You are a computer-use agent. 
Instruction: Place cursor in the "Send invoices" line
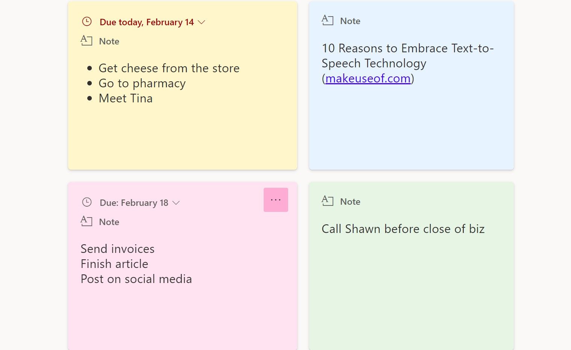pos(117,249)
